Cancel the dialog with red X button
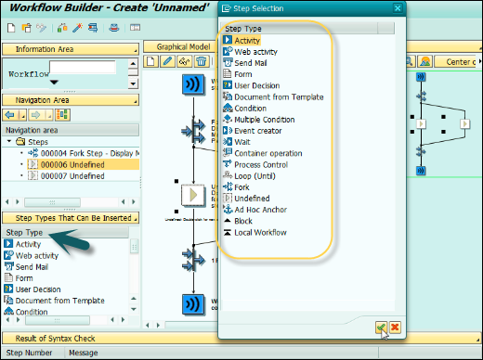The height and width of the screenshot is (360, 483). pyautogui.click(x=395, y=328)
